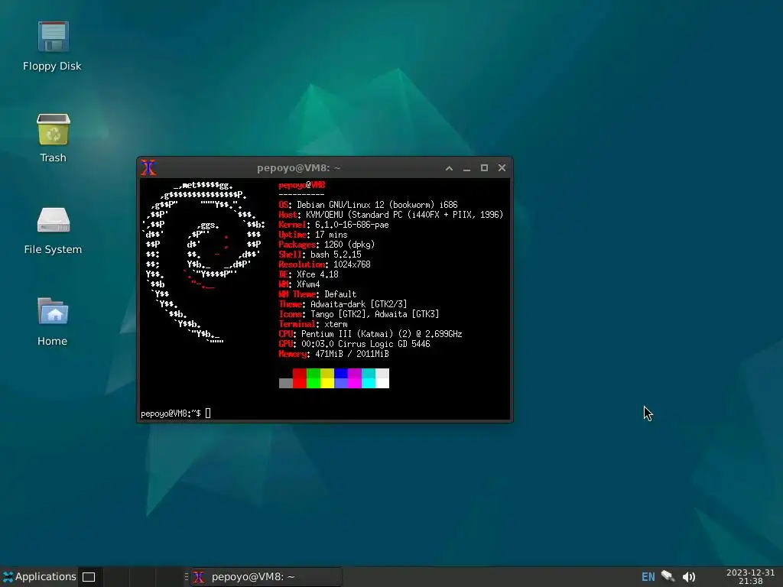
Task: Click the Shell line 'bash 5.2.15'
Action: pos(320,255)
